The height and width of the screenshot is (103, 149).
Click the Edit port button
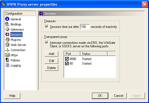52,61
